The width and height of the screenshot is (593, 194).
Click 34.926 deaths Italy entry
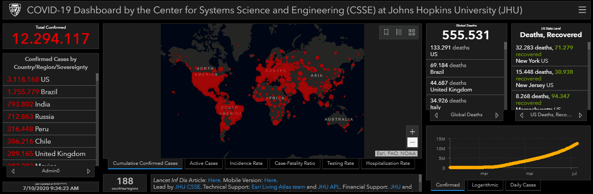[x=466, y=102]
